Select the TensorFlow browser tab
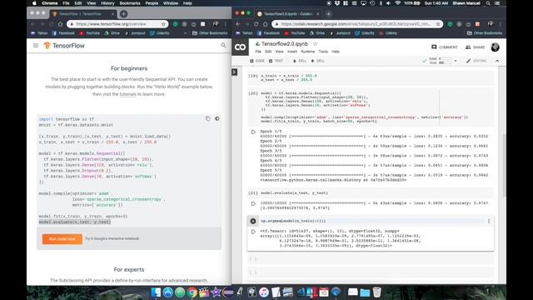Screen dimensions: 533x300 point(82,14)
